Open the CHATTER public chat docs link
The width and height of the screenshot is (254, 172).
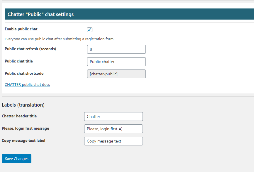[x=27, y=85]
